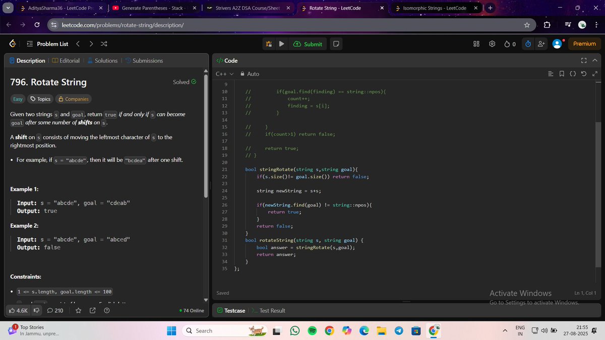Start the timer stopwatch icon

click(528, 44)
